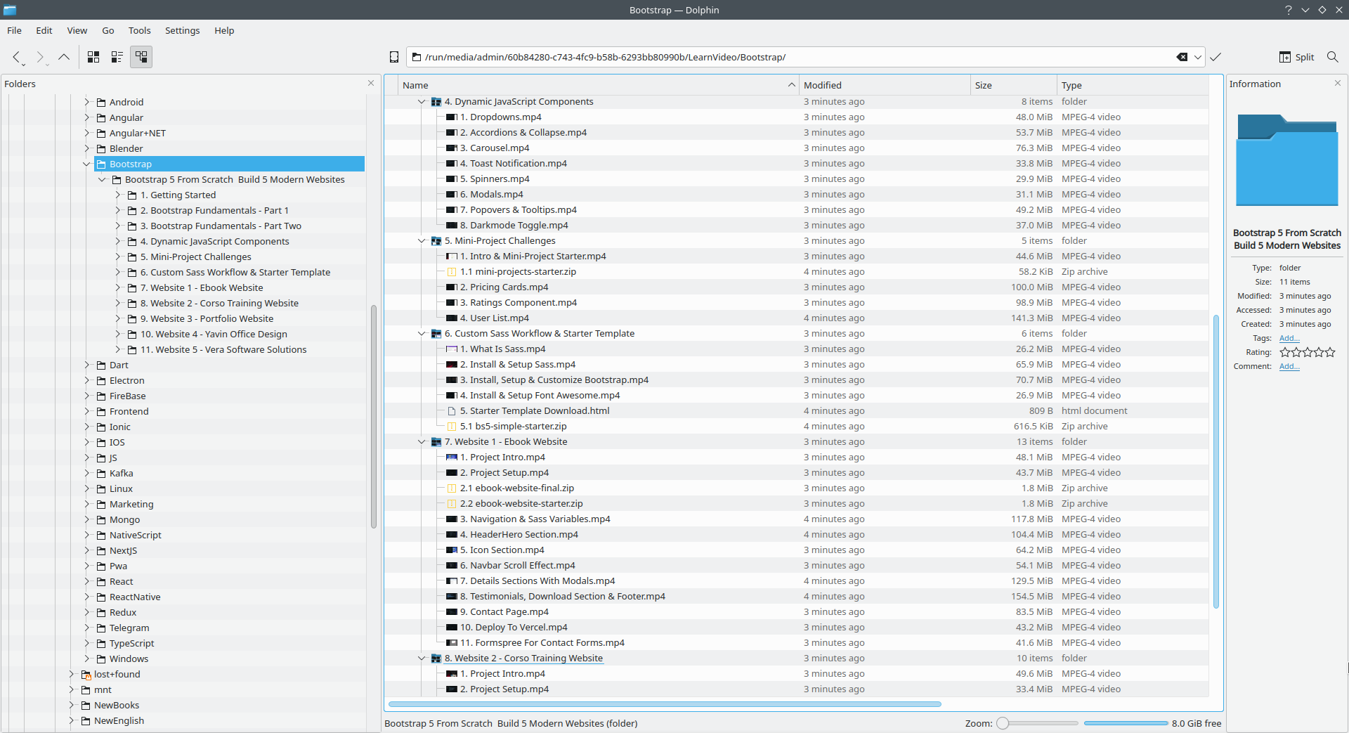Screen dimensions: 1349x733
Task: Open the Tools menu
Action: tap(140, 30)
